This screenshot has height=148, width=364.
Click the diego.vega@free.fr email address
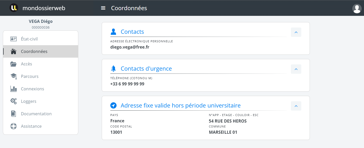point(130,47)
